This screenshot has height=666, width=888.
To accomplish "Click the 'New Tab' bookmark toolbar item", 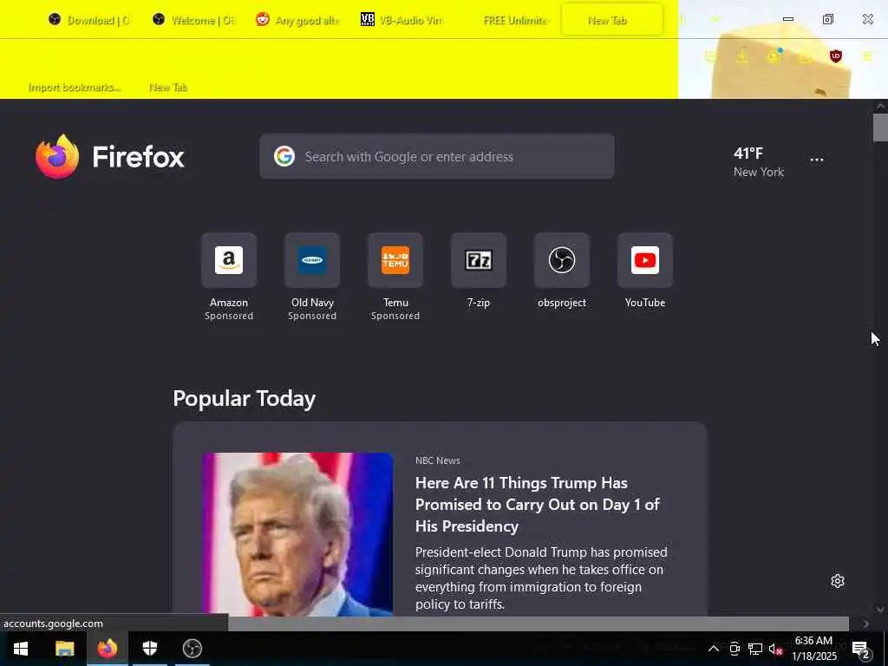I will 168,88.
